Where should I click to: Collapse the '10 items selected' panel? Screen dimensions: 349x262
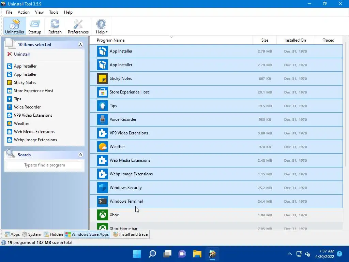click(80, 45)
